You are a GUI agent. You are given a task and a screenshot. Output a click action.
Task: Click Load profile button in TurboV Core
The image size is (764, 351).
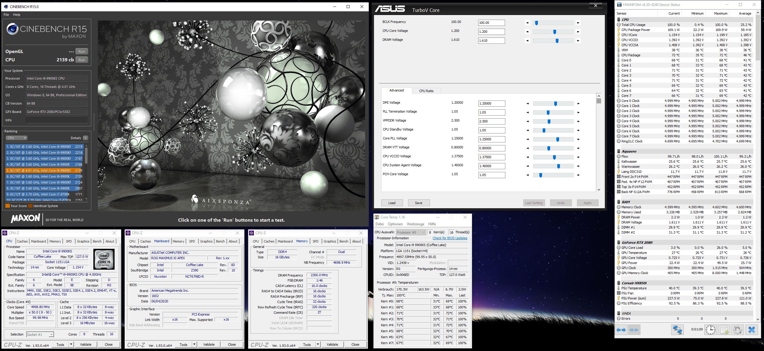tap(392, 203)
